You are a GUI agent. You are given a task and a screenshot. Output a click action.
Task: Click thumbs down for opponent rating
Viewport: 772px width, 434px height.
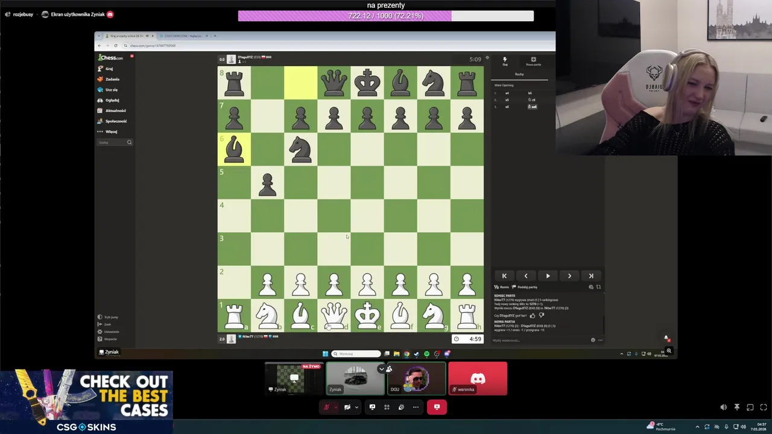tap(541, 315)
